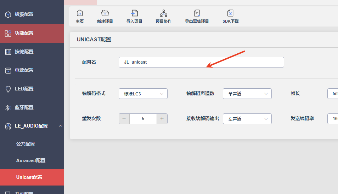Click the 新建项目 new project icon
This screenshot has height=194, width=338.
point(105,13)
